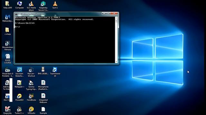Click the Microsoft Windows version text line
Screen dimensions: 206x115
coord(37,18)
